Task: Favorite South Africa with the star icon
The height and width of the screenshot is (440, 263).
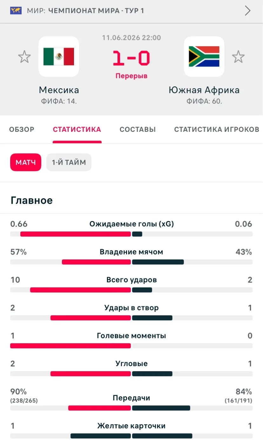Action: [x=238, y=57]
